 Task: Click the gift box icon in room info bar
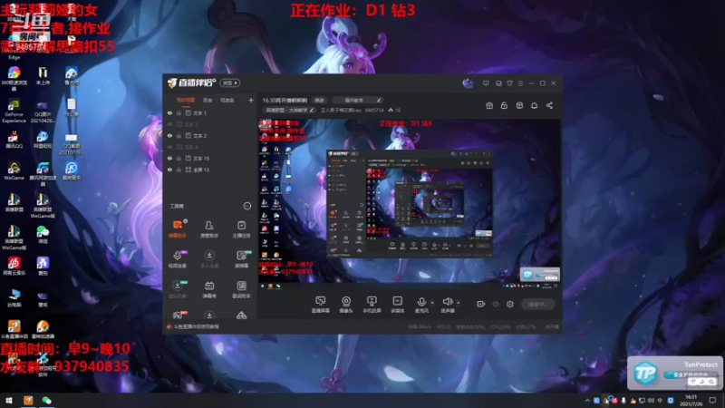tap(489, 105)
